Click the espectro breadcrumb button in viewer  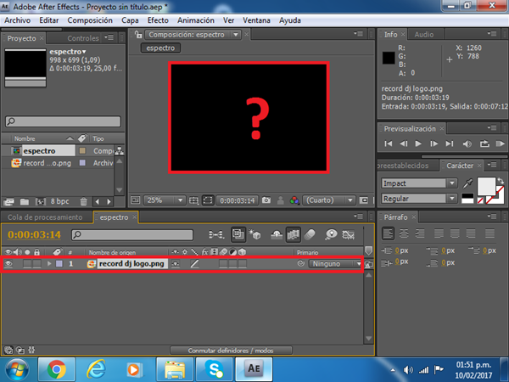160,48
